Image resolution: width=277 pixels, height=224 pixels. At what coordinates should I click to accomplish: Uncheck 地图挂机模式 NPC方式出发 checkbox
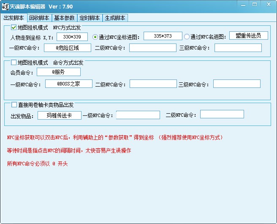pos(14,27)
